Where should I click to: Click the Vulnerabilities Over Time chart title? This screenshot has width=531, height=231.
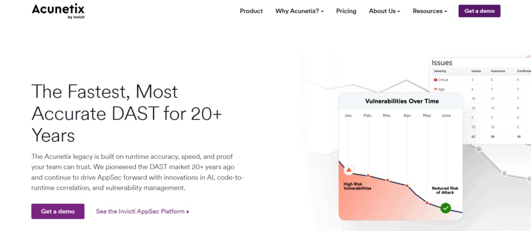[402, 101]
